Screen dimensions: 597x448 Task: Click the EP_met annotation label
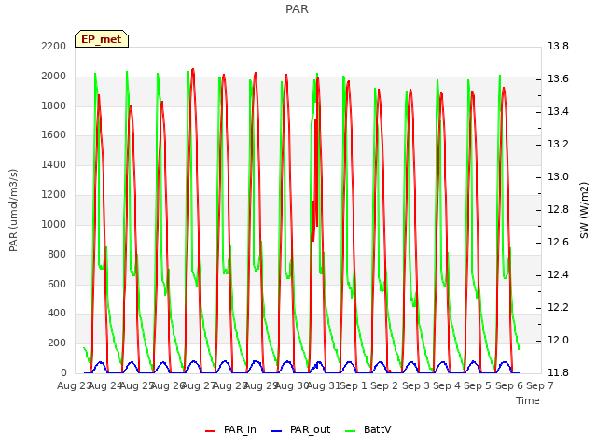point(102,39)
